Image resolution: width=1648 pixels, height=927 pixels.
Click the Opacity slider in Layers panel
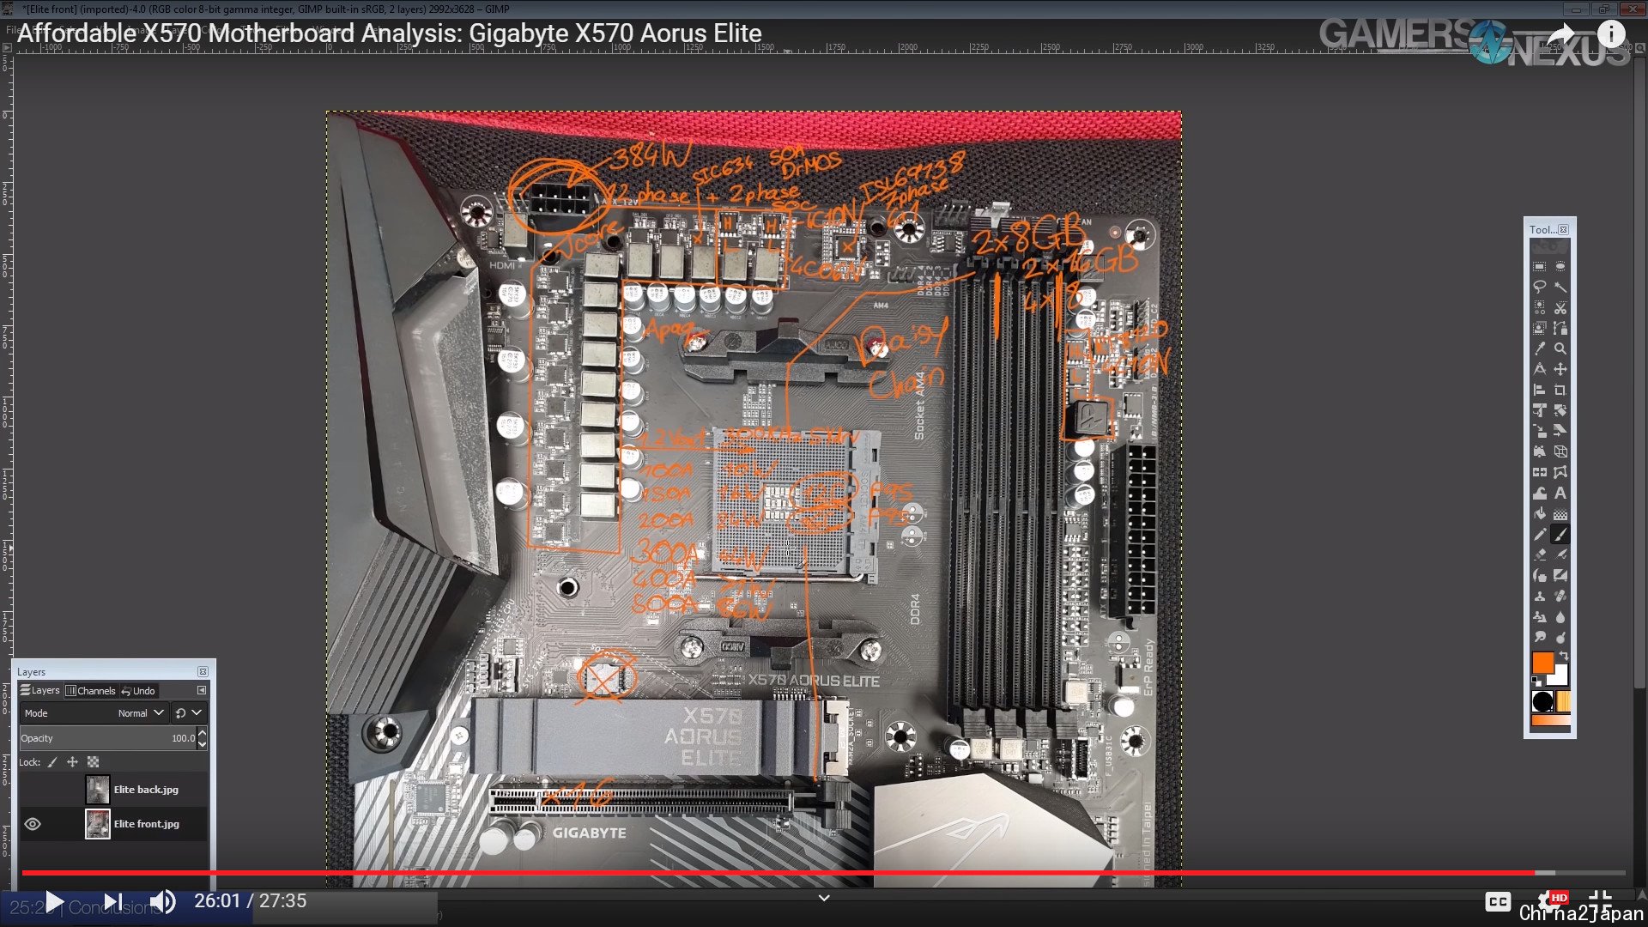(108, 738)
